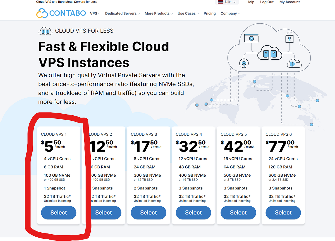
Task: Click the padlock icon in the cloud graphic
Action: 289,38
